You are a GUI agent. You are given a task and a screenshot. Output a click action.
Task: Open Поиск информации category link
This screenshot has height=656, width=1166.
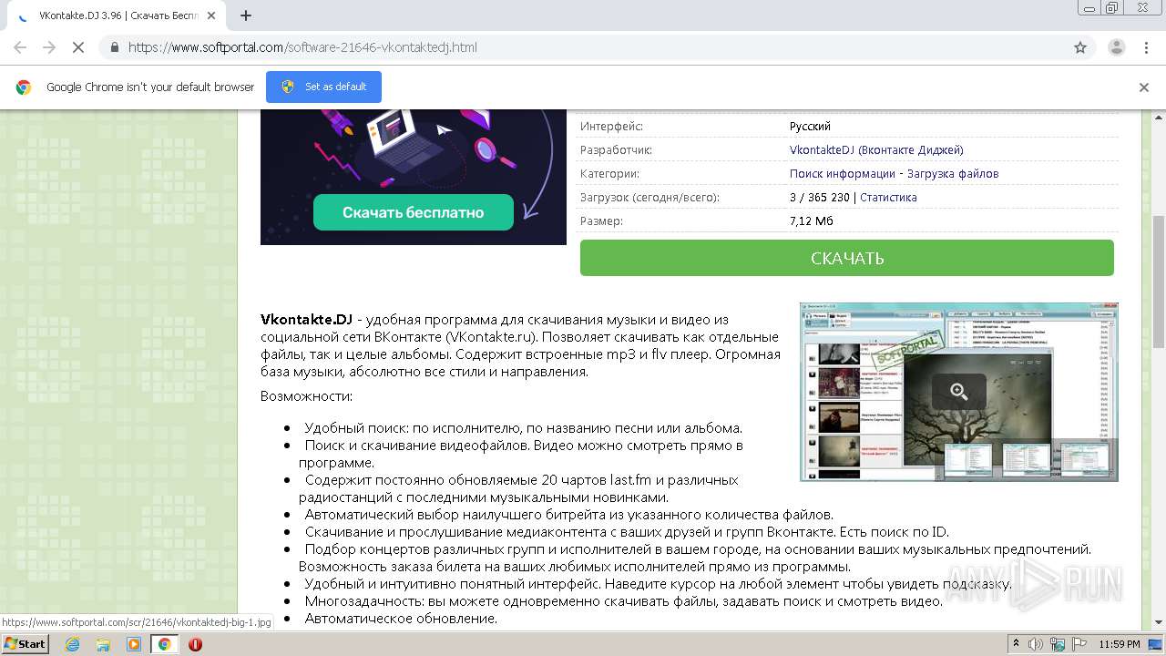pyautogui.click(x=843, y=173)
